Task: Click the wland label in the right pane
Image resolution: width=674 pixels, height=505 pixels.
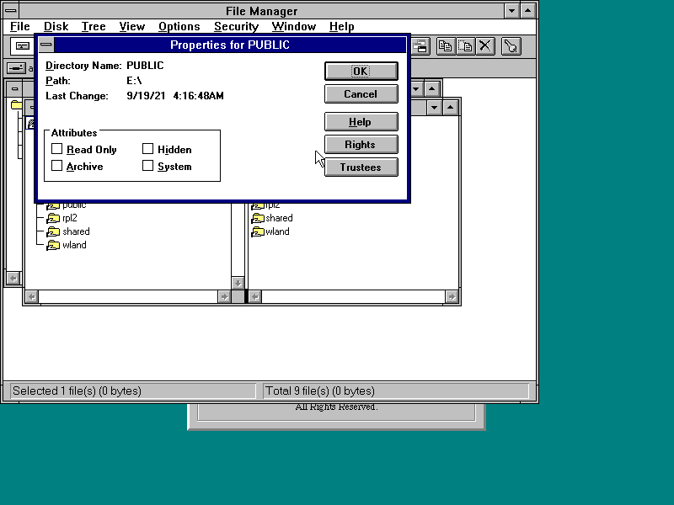Action: point(277,232)
